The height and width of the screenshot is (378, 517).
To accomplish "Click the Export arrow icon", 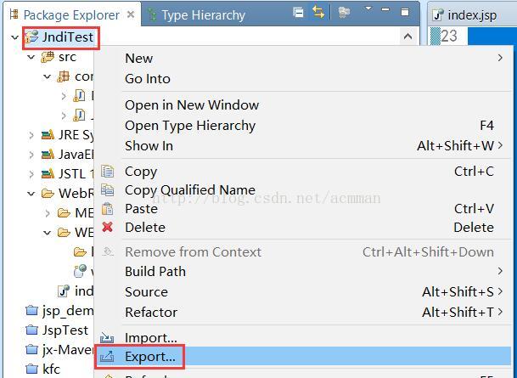I will click(x=108, y=357).
